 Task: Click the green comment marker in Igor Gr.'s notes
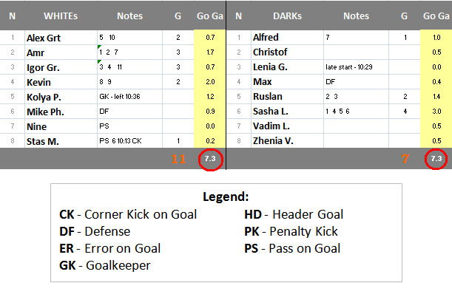[x=99, y=62]
